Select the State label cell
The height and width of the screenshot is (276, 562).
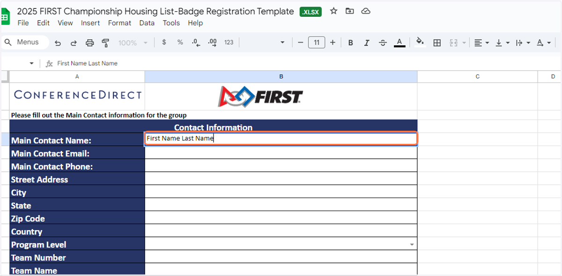[77, 205]
